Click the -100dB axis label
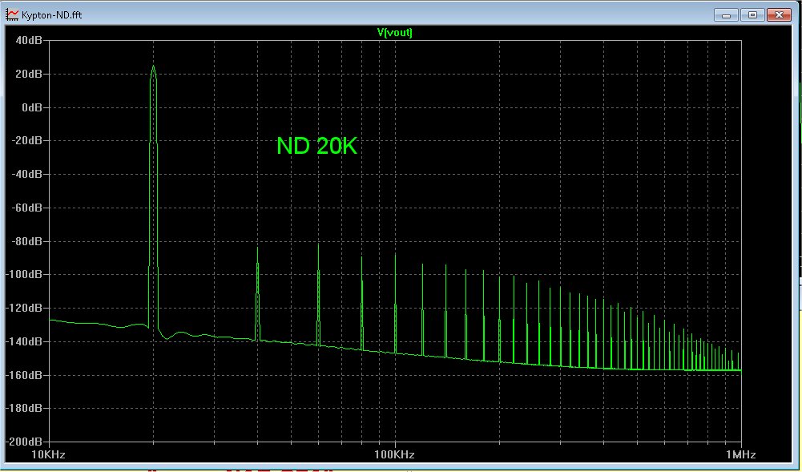The width and height of the screenshot is (802, 472). coord(25,275)
